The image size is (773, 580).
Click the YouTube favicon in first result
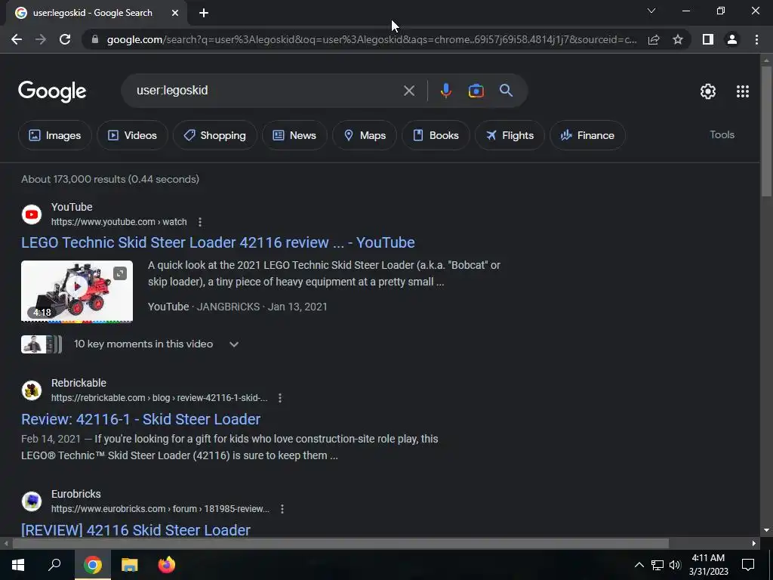32,214
